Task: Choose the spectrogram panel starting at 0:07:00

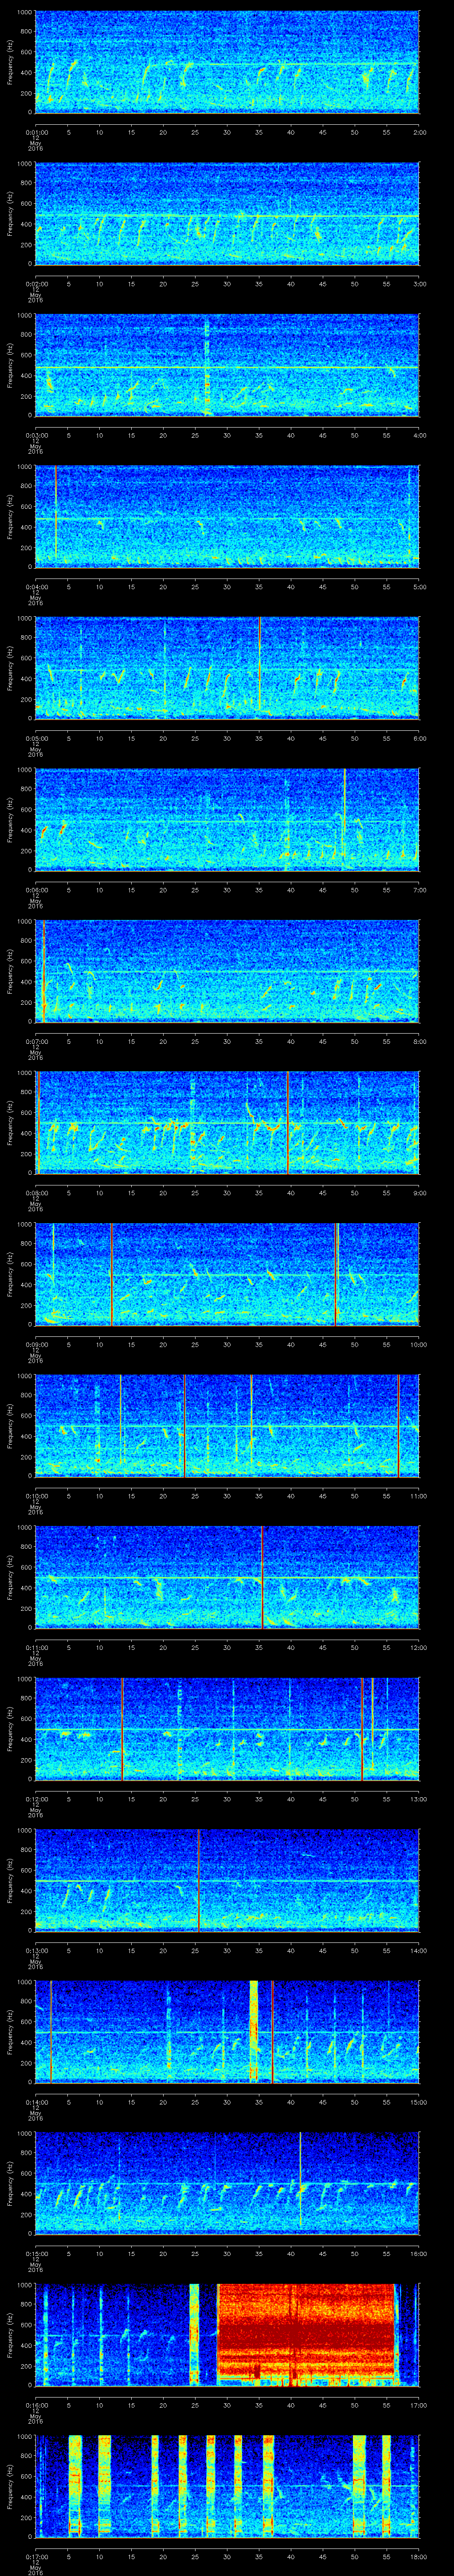Action: click(x=227, y=971)
